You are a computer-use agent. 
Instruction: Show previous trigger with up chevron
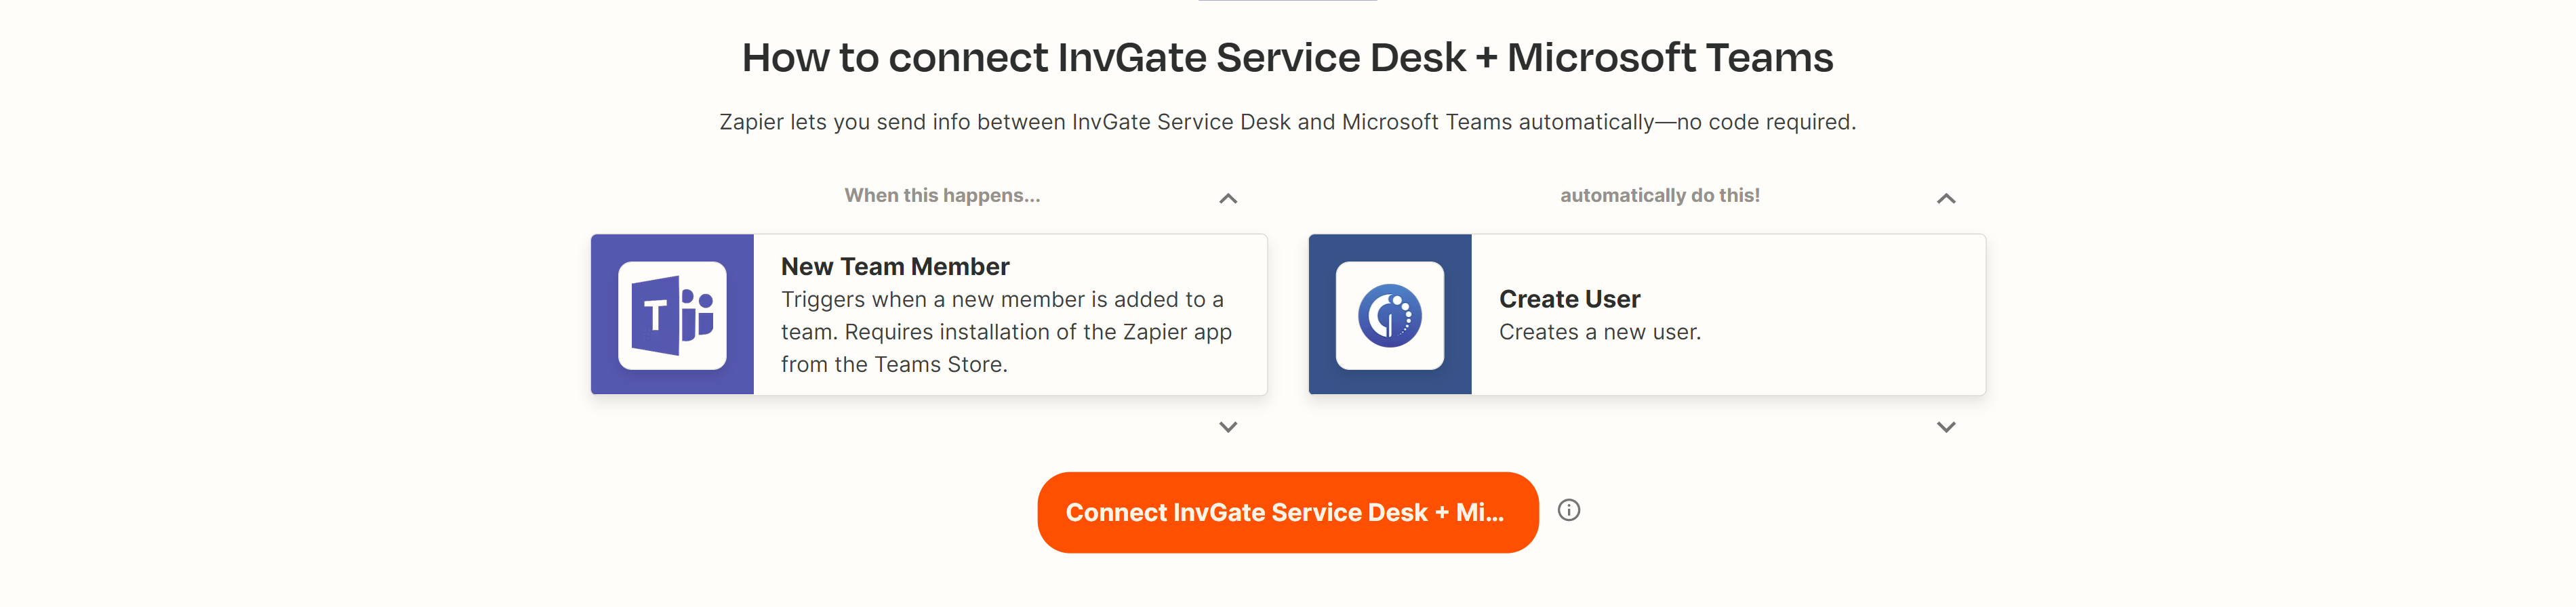pos(1228,198)
